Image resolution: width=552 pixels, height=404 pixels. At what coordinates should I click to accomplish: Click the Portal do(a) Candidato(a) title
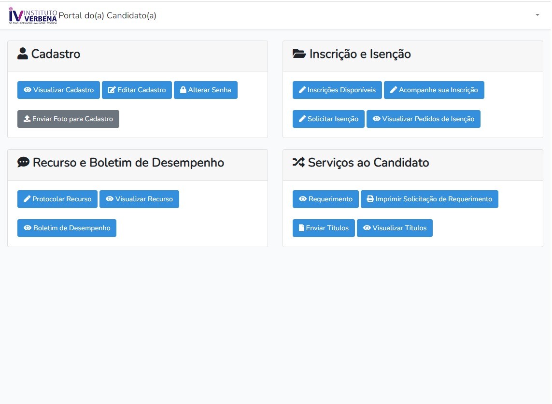[107, 15]
